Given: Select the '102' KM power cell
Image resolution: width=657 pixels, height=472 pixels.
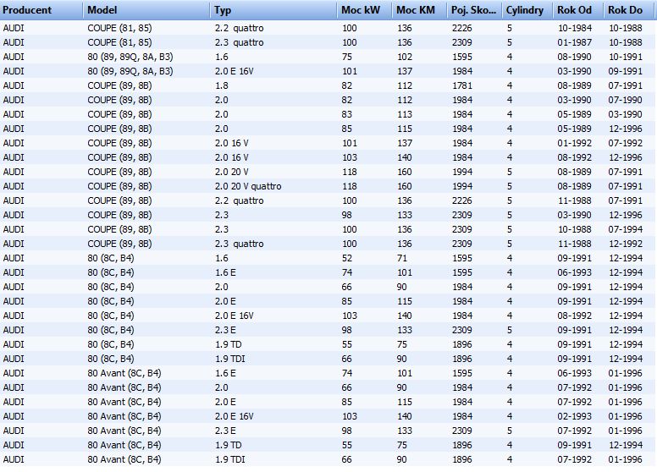Looking at the screenshot, I should coord(405,57).
